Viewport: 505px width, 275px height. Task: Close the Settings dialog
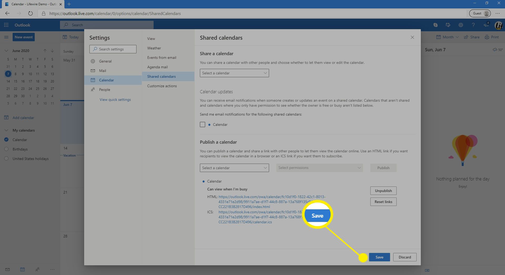[x=412, y=37]
